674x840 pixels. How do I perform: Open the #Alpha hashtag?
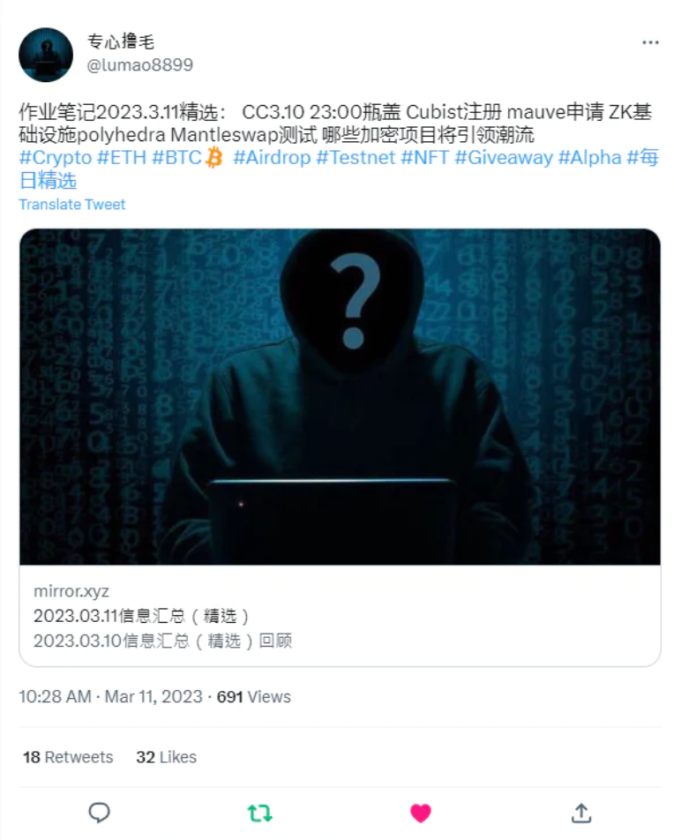[x=590, y=157]
